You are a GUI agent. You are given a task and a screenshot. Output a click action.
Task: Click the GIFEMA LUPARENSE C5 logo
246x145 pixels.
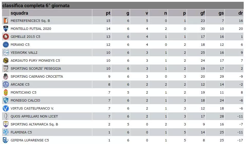(x=6, y=140)
